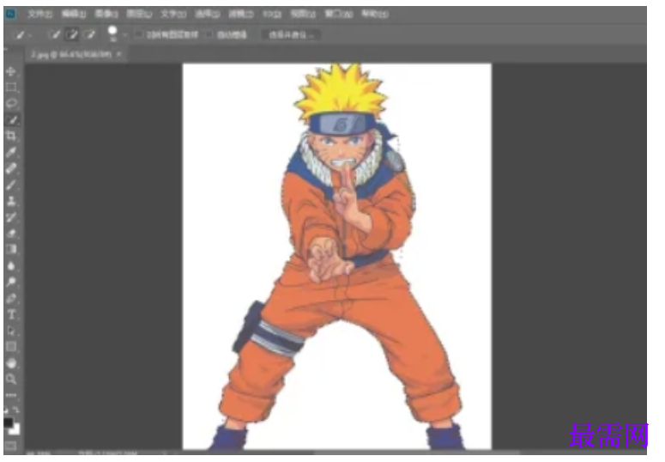Open the Edit Toolbar ellipsis button
This screenshot has height=462, width=665.
(11, 395)
